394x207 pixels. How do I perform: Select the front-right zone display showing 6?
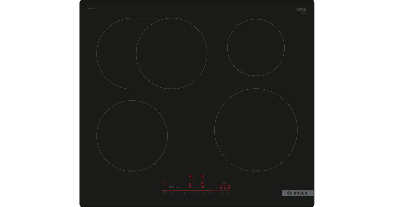tap(203, 185)
